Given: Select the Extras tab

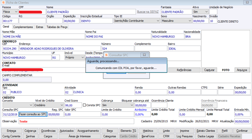Looking at the screenshot, I should coord(40,27).
